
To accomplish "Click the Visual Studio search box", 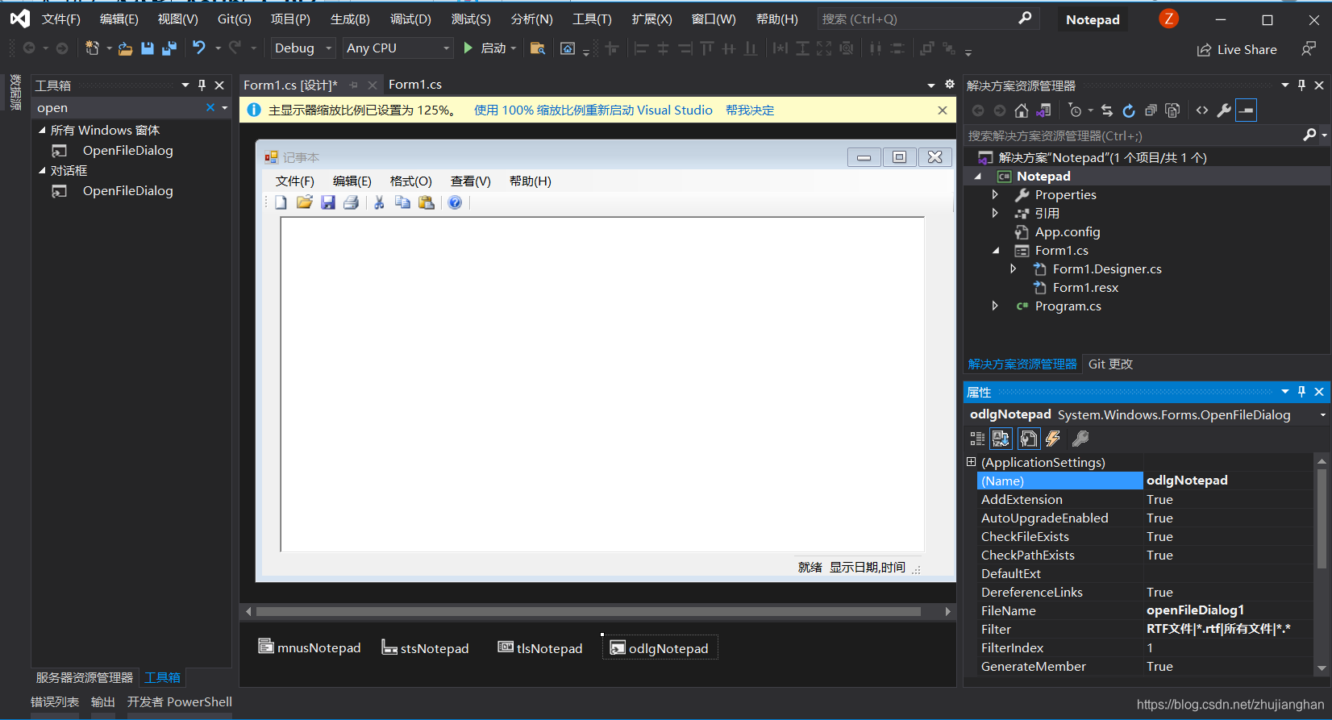I will coord(927,19).
